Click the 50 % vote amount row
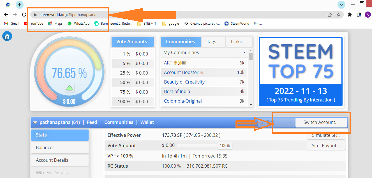372x178 pixels. pyautogui.click(x=133, y=82)
